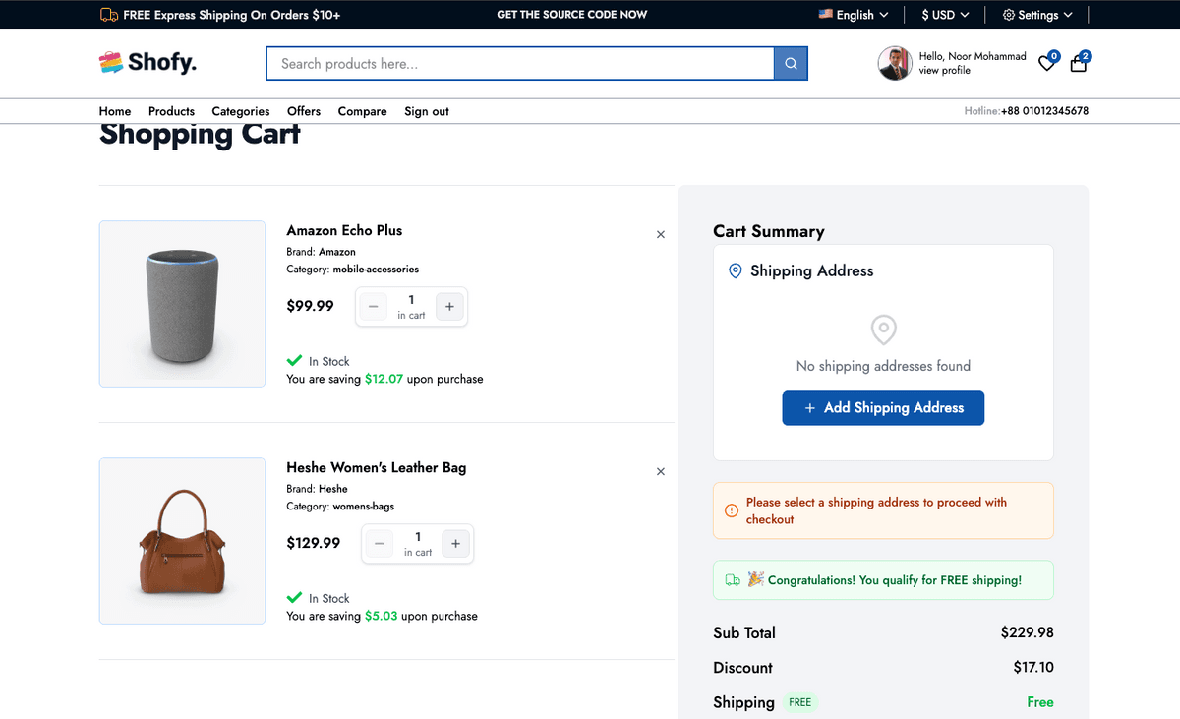Decrease Heshe Leather Bag quantity

379,544
